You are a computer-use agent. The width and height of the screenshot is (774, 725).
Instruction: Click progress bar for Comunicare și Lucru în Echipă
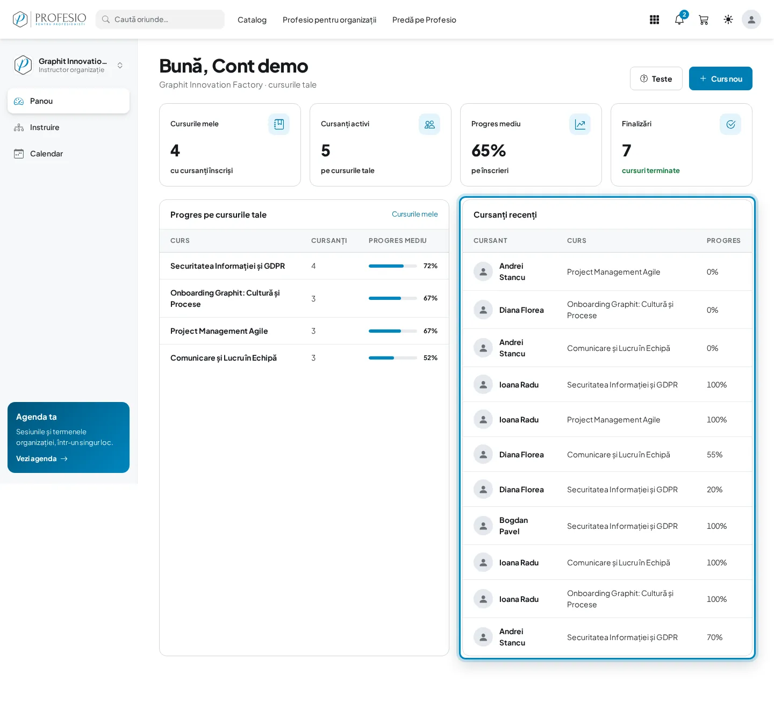coord(393,358)
